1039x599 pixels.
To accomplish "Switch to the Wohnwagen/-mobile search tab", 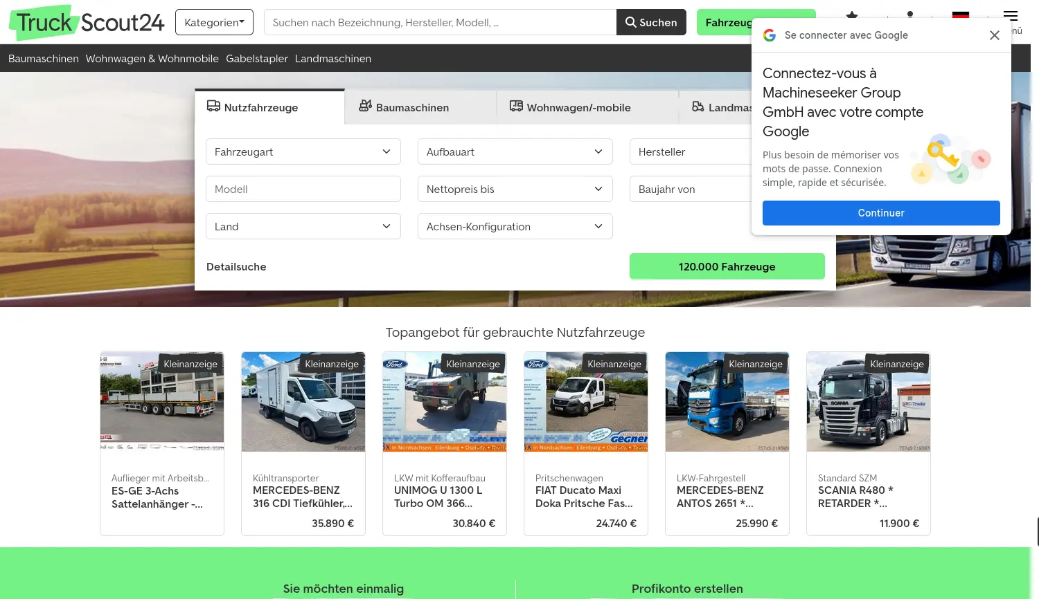I will click(x=587, y=107).
